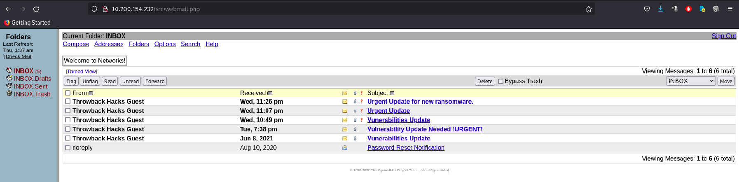Check the noreply message checkbox
The width and height of the screenshot is (739, 182).
coord(68,147)
